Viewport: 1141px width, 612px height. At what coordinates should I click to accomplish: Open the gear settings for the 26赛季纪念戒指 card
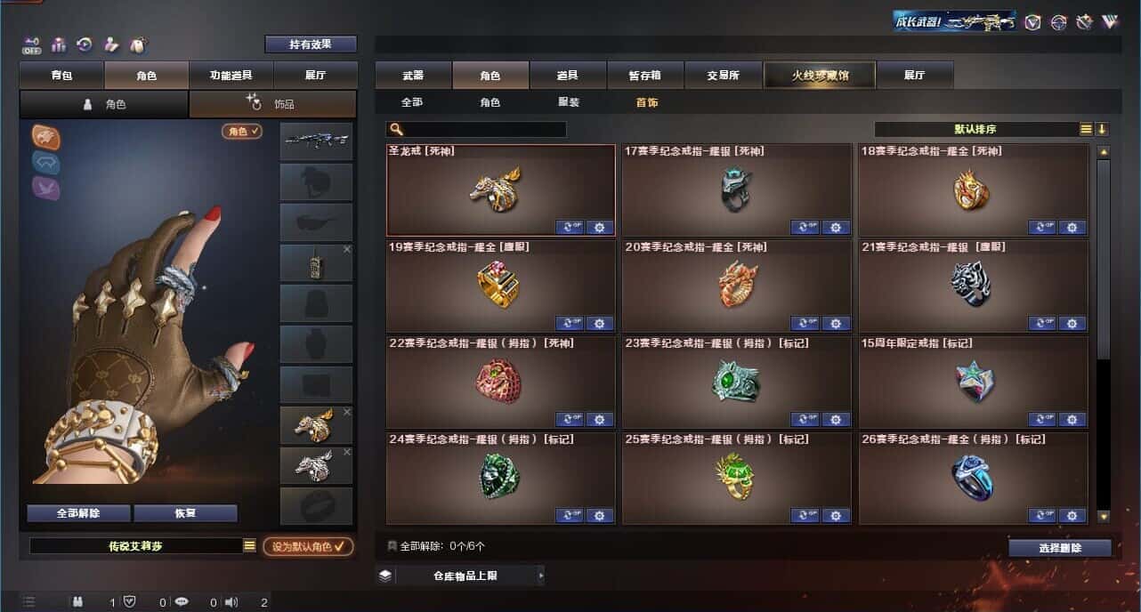(1072, 515)
